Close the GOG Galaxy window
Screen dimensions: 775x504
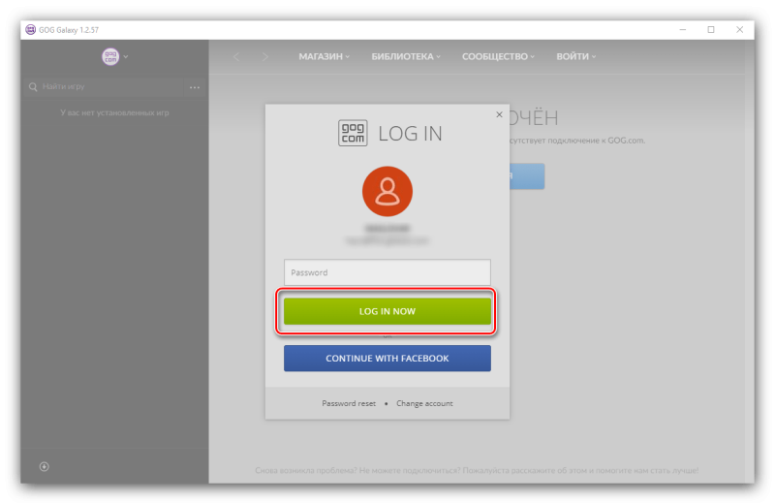[739, 30]
